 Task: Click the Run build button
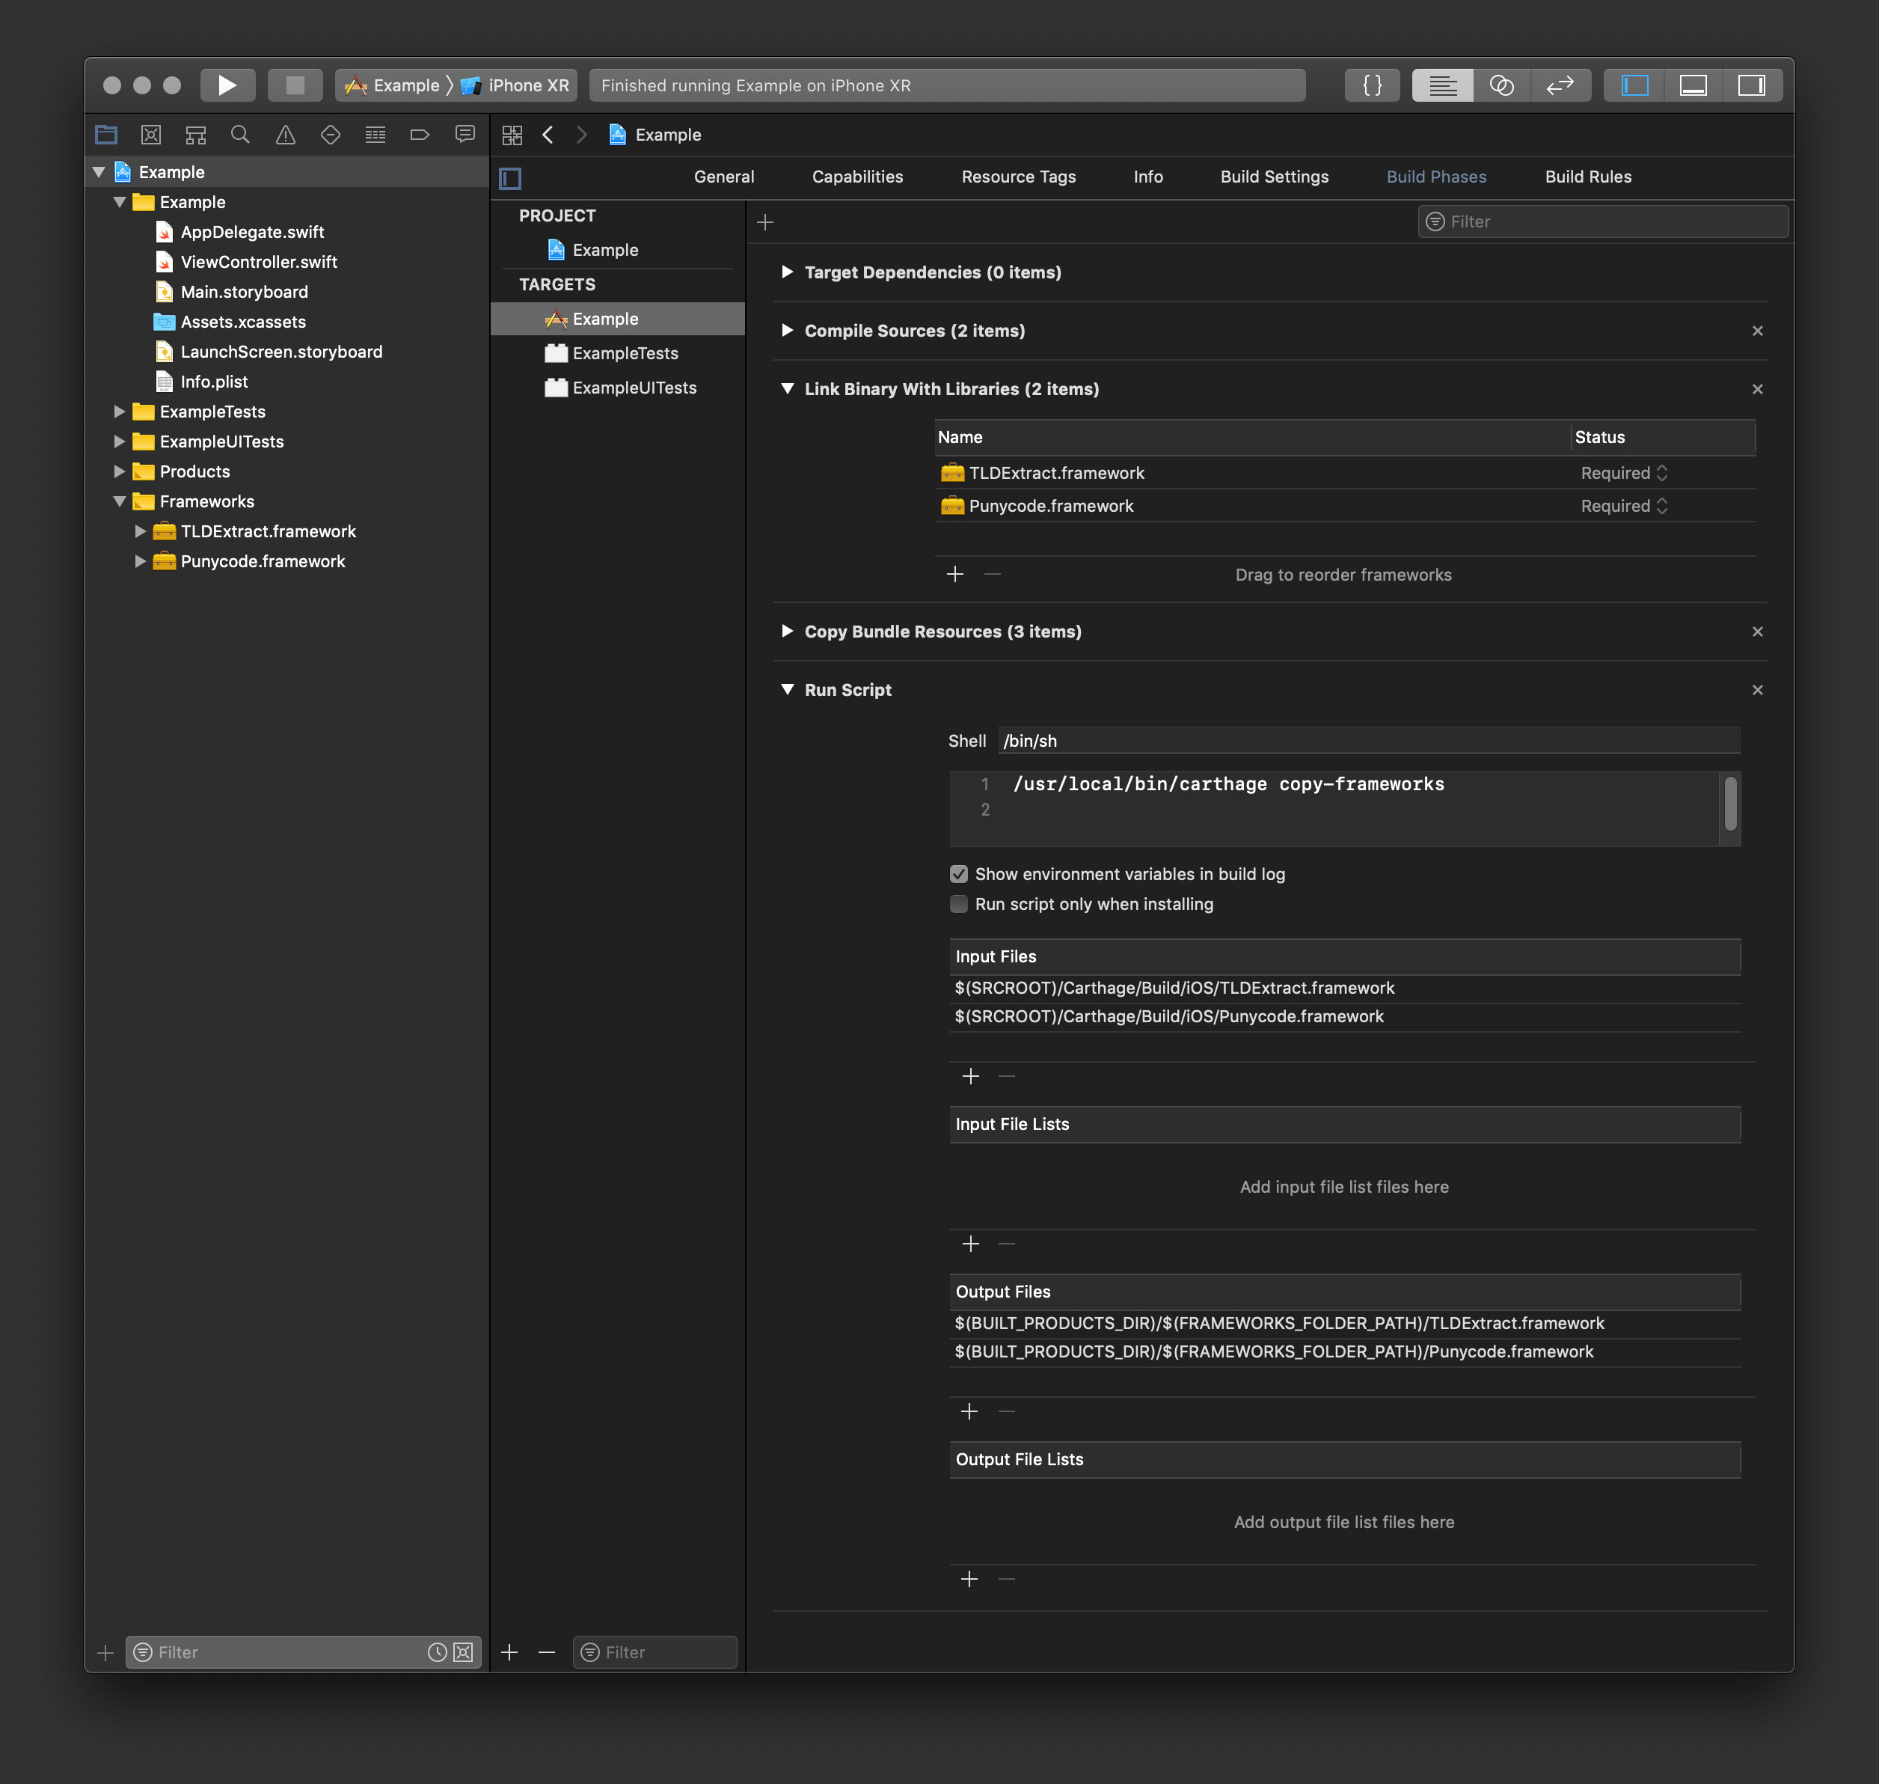(227, 85)
